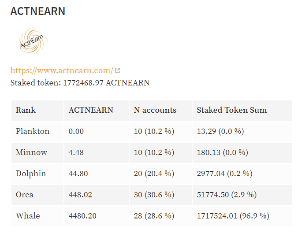Image resolution: width=298 pixels, height=233 pixels.
Task: Click the Orca rank cell
Action: coord(25,195)
